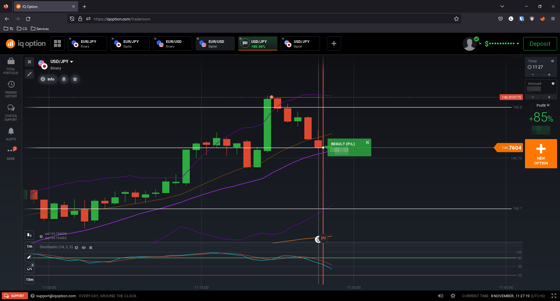Click the Support button in footer
560x301 pixels.
coord(15,296)
